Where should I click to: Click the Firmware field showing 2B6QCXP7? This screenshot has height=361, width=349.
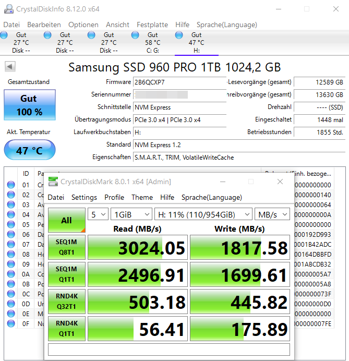point(179,82)
